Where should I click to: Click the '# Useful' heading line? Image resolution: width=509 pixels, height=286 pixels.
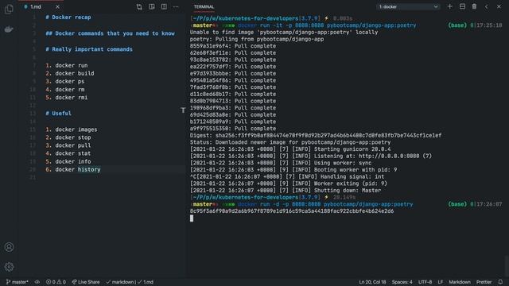pos(58,114)
